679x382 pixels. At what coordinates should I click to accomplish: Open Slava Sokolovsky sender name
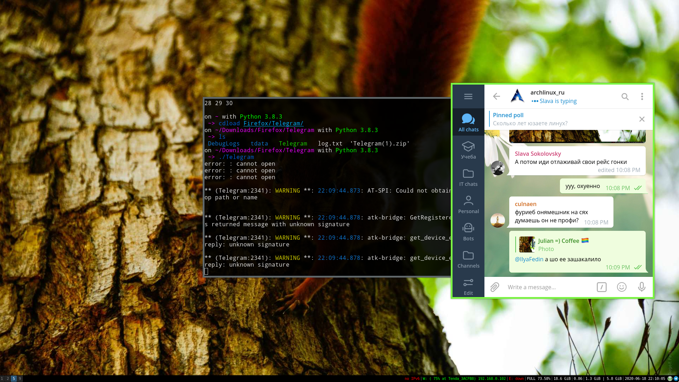tap(538, 154)
